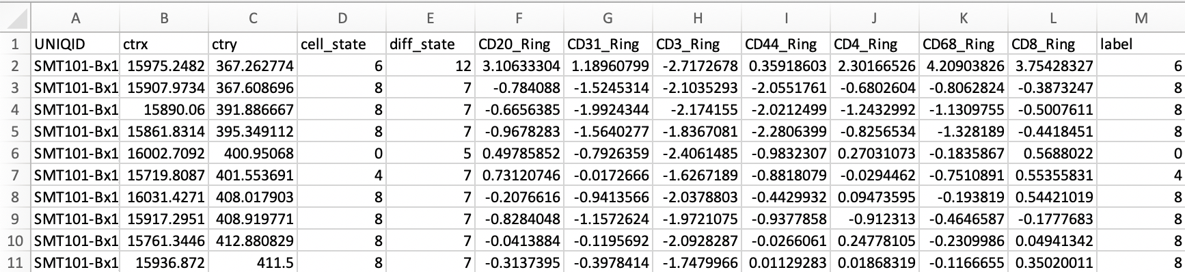
Task: Click the label header cell
Action: pos(1141,44)
